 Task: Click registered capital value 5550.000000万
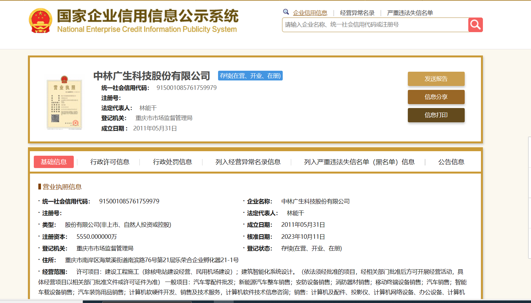[97, 237]
